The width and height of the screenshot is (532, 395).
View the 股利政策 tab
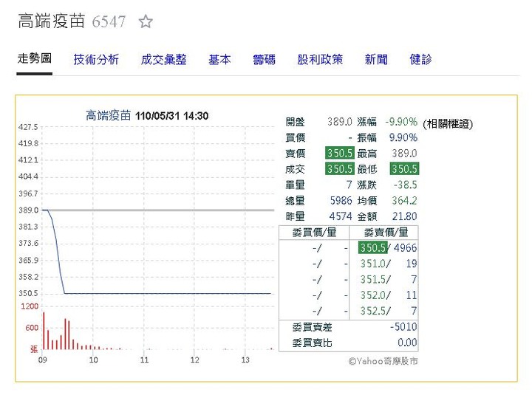click(320, 60)
